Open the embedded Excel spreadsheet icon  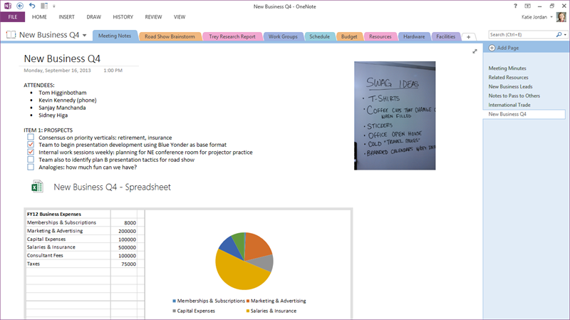[x=37, y=187]
